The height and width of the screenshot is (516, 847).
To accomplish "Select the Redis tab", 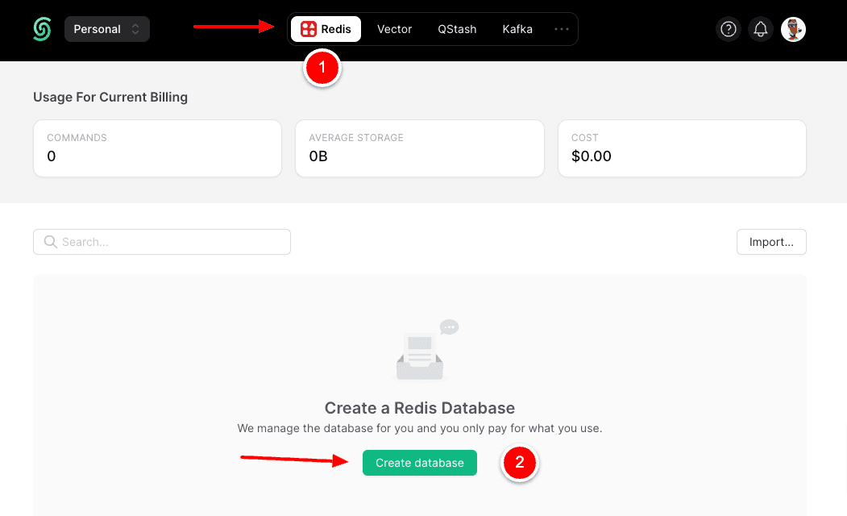I will 326,28.
